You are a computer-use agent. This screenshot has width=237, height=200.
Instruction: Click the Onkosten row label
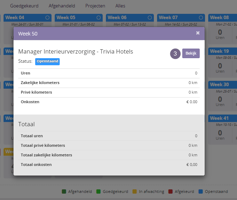(30, 102)
